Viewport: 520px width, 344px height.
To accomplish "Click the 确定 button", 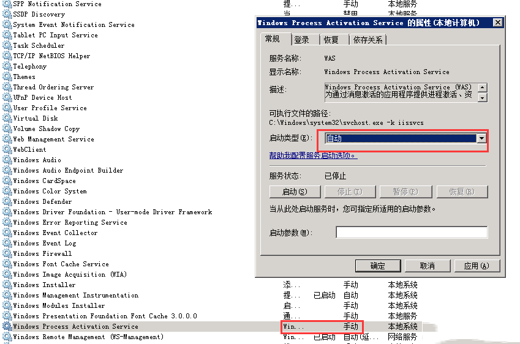I will point(378,266).
